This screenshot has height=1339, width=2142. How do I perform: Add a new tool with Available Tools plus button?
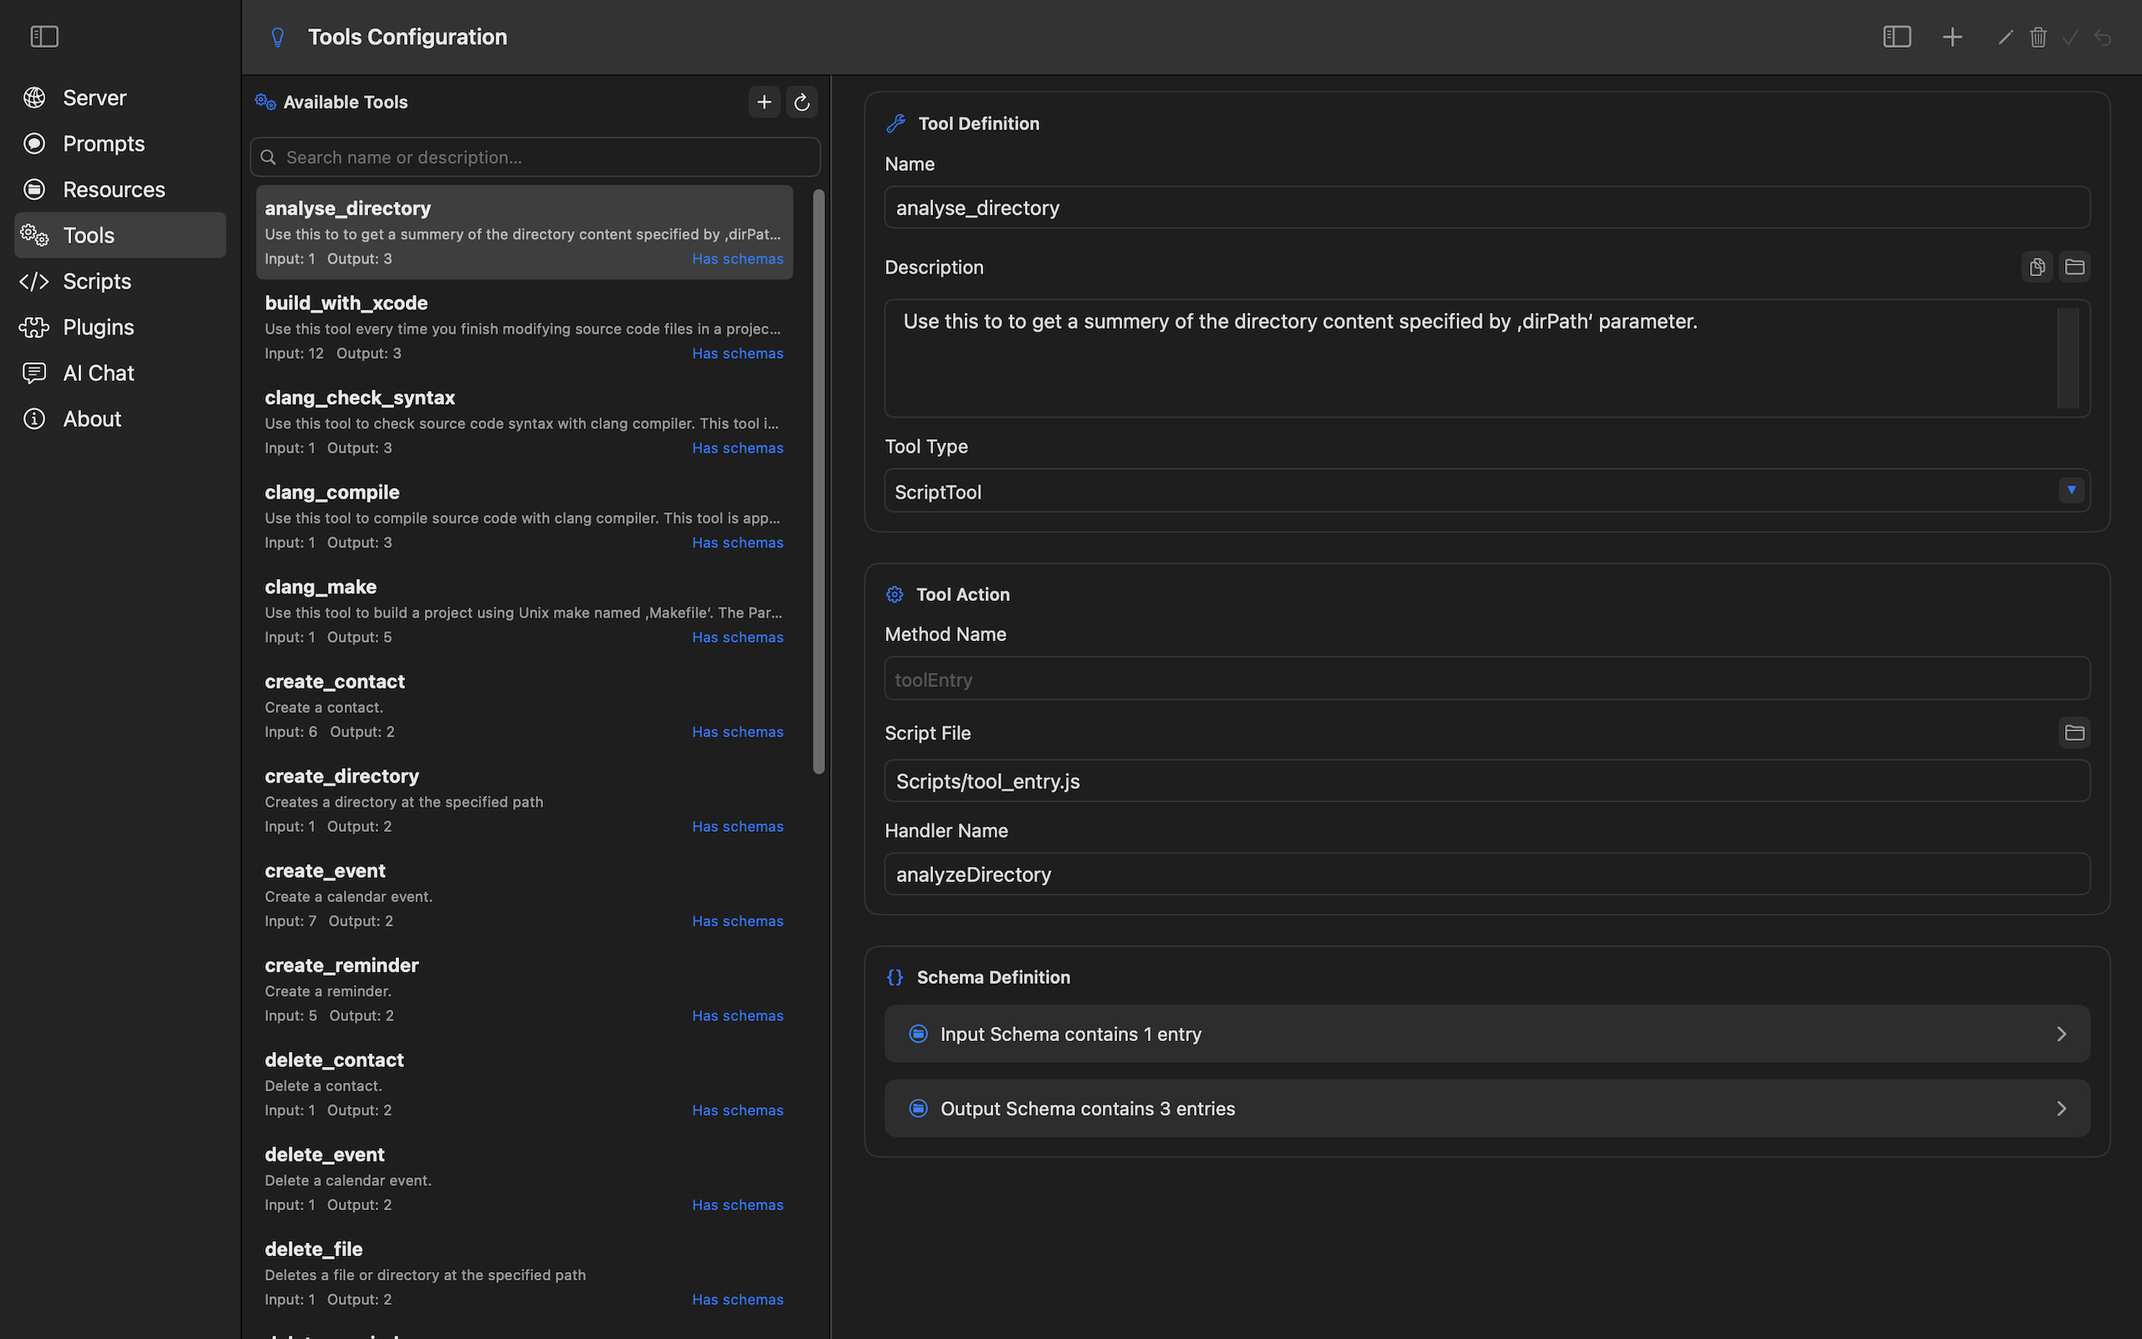pyautogui.click(x=764, y=102)
